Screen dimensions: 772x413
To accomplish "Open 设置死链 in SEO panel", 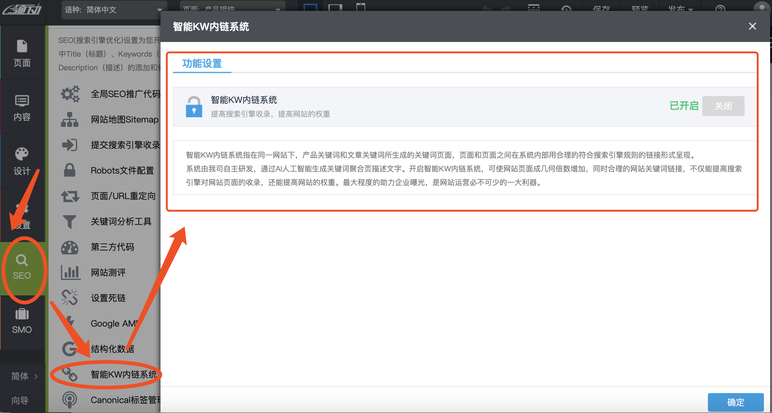I will click(x=108, y=298).
